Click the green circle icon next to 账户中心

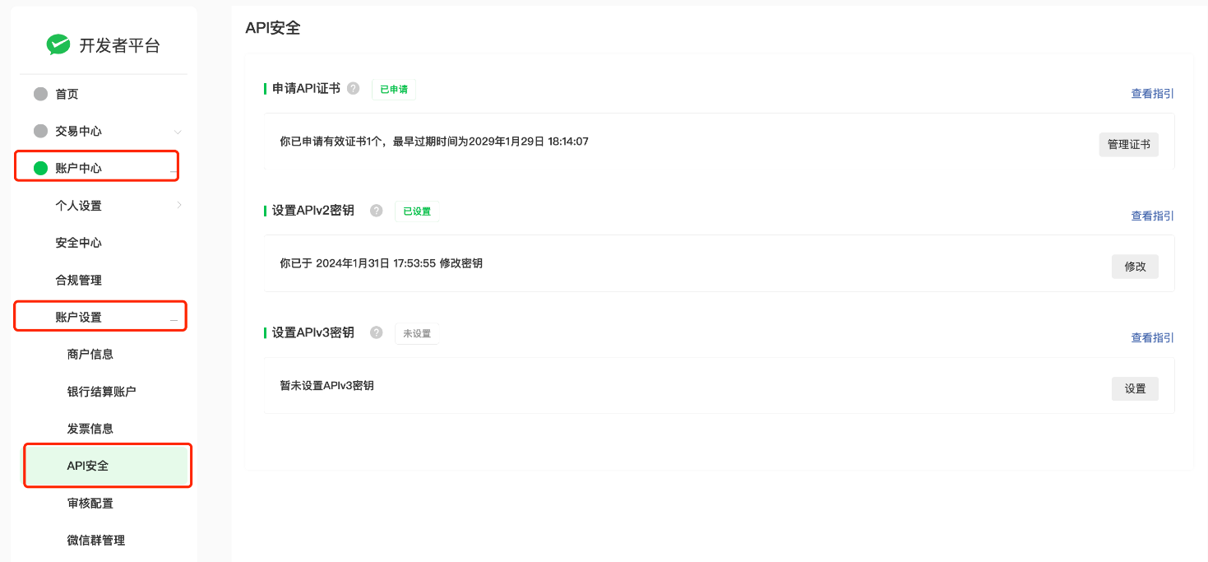tap(40, 168)
